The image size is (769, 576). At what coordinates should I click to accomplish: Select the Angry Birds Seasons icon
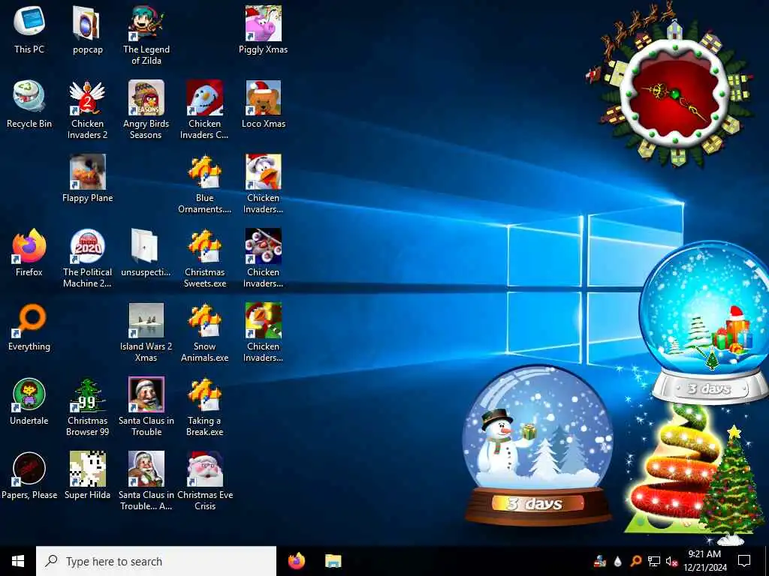pos(146,109)
